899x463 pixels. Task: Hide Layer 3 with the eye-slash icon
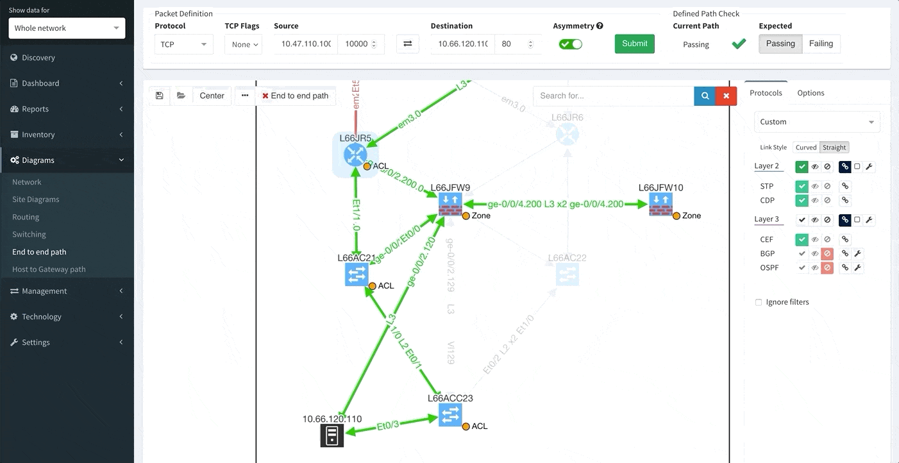pyautogui.click(x=814, y=220)
